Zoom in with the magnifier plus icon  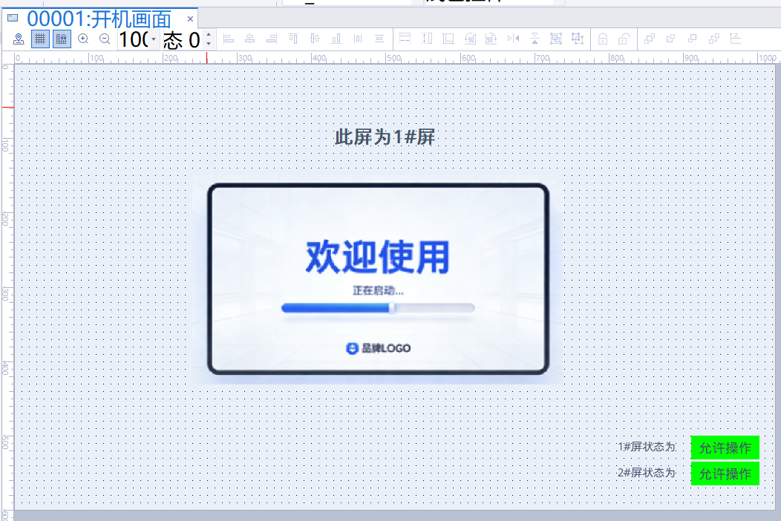[x=83, y=39]
